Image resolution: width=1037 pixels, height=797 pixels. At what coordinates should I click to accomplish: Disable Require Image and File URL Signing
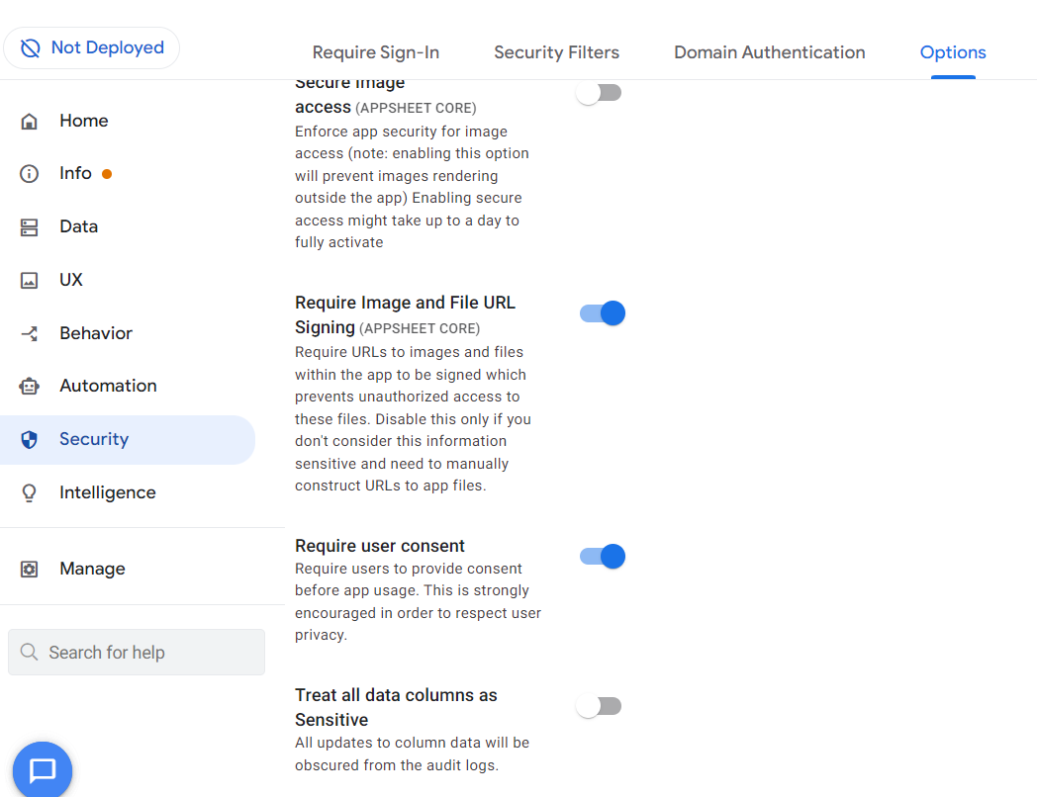[603, 313]
